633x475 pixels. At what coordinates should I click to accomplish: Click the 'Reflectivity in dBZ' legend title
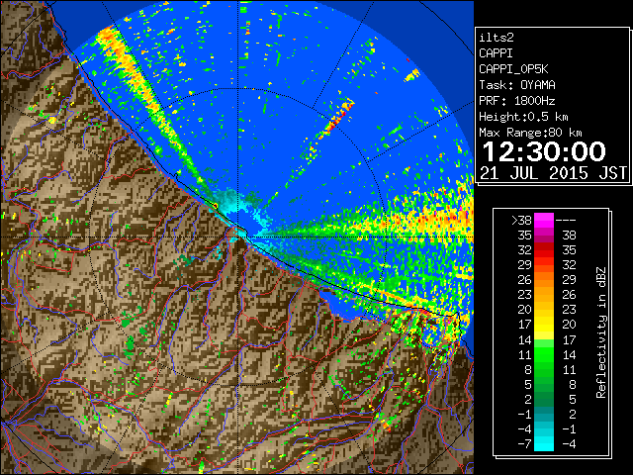tap(601, 332)
